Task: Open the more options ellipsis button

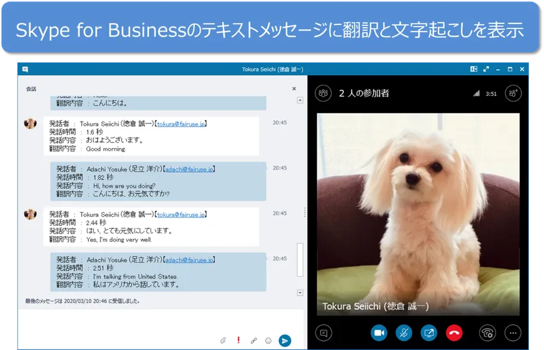Action: (513, 333)
